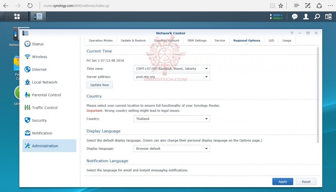
Task: Click the Network Center window title icon
Action: (x=25, y=33)
